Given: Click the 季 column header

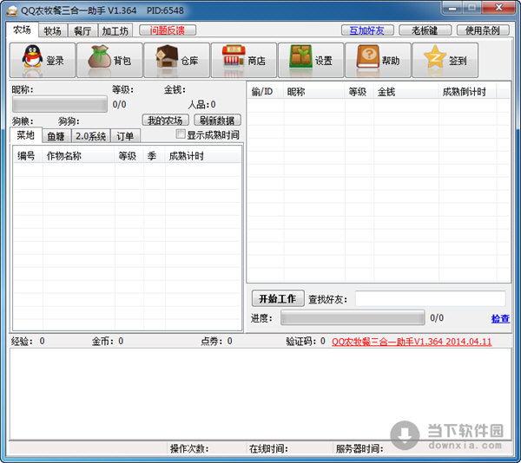Looking at the screenshot, I should tap(155, 155).
